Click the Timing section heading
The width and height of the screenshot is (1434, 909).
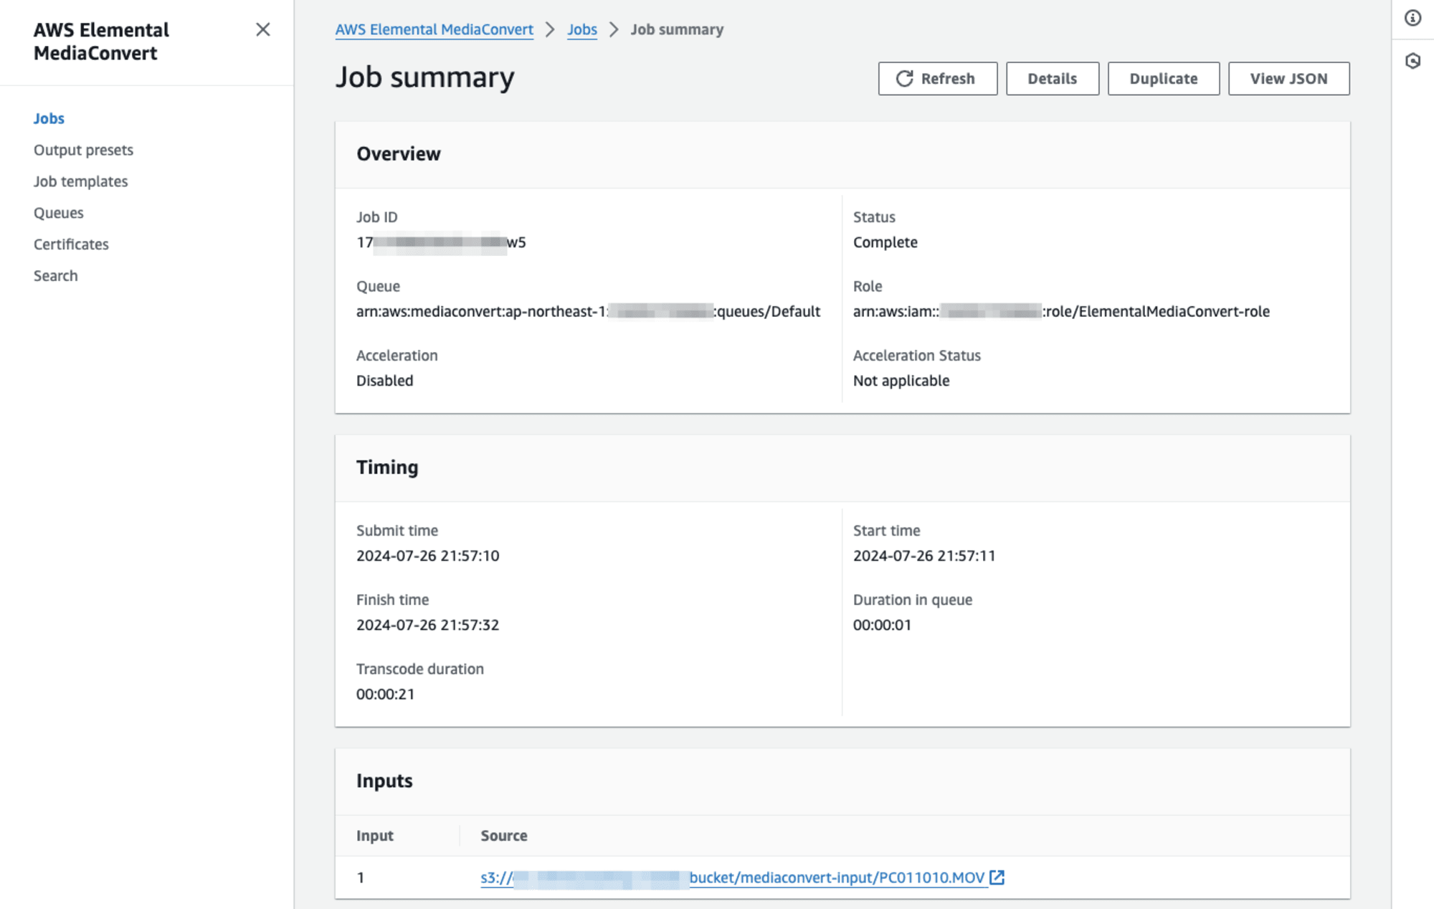click(x=387, y=467)
